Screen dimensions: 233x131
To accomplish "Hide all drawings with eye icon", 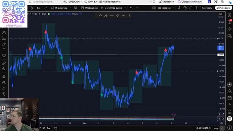I will click(4, 94).
